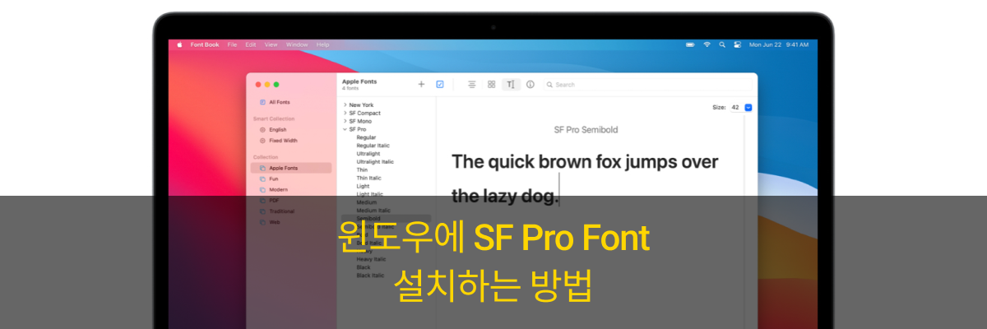Screen dimensions: 987x329
Task: Open the Font Book menu
Action: click(x=205, y=44)
